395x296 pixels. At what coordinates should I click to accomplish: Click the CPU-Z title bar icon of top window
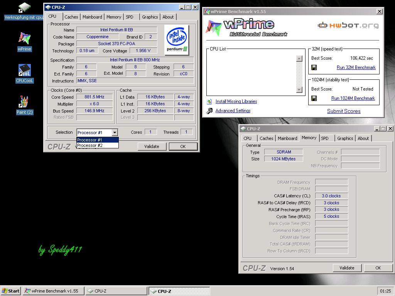pyautogui.click(x=48, y=7)
